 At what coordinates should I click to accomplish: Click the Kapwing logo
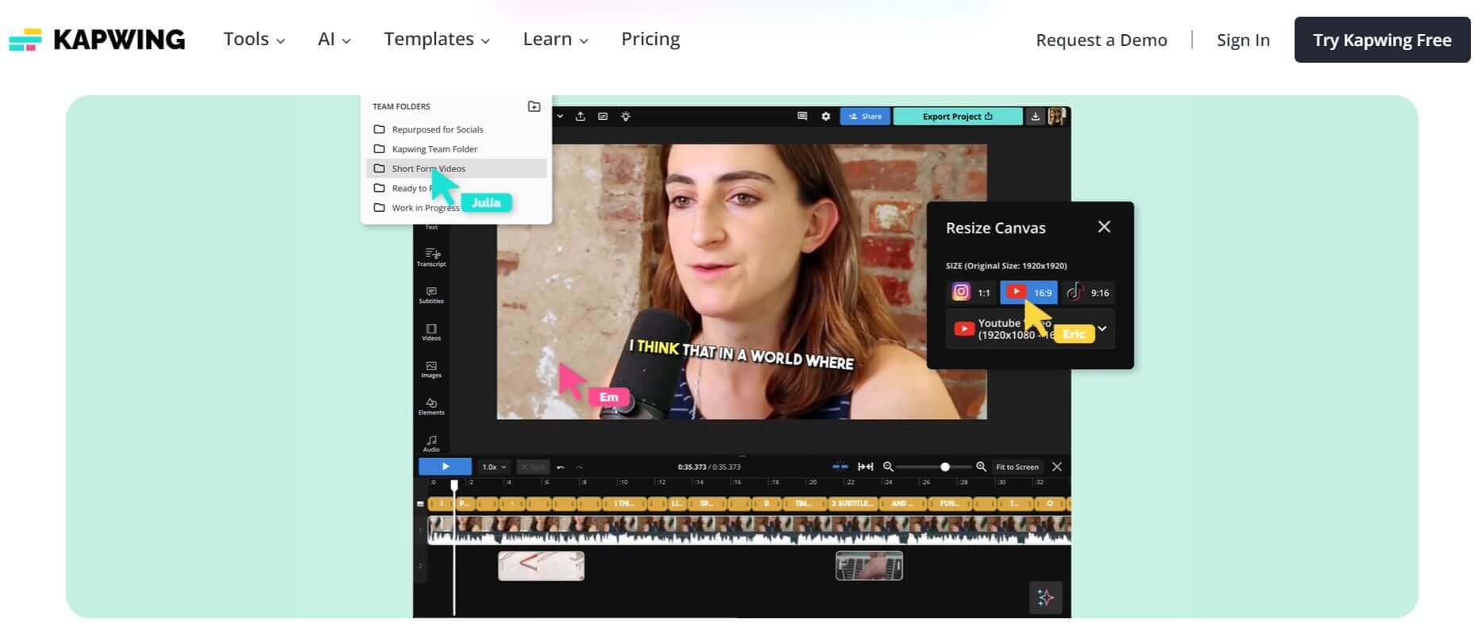coord(97,40)
